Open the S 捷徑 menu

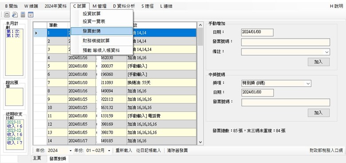[x=148, y=6]
